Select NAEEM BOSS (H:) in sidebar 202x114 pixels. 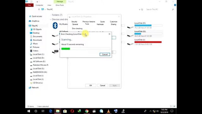[x=40, y=72]
